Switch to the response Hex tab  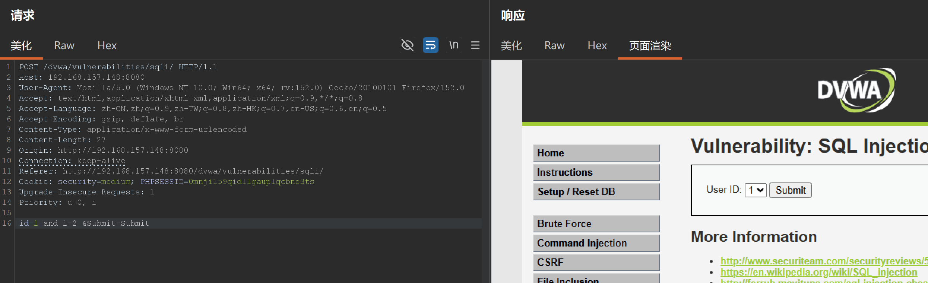click(597, 45)
